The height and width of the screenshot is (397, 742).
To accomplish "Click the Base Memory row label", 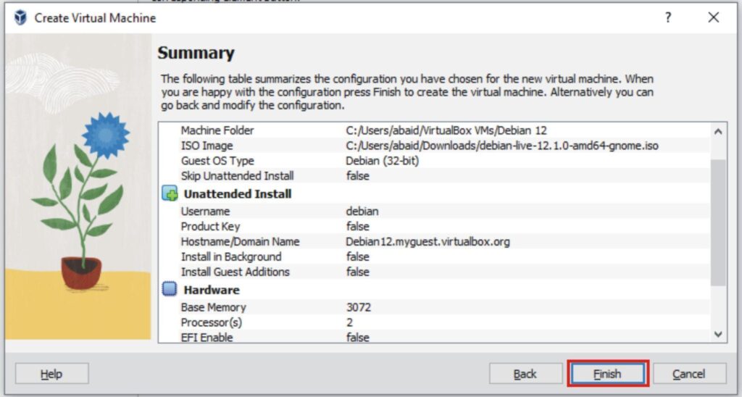I will point(214,307).
